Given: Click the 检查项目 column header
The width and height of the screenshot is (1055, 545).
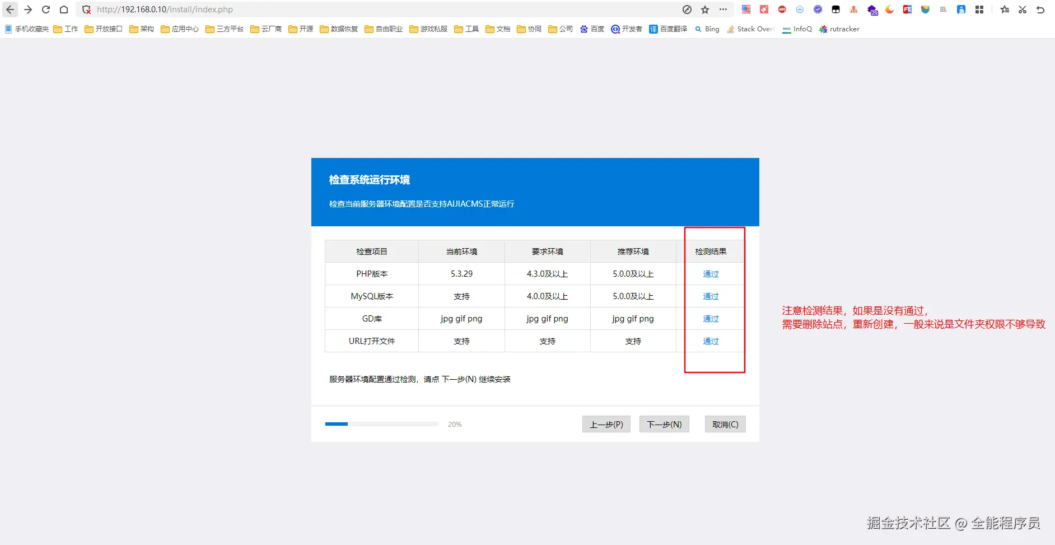Looking at the screenshot, I should click(372, 251).
